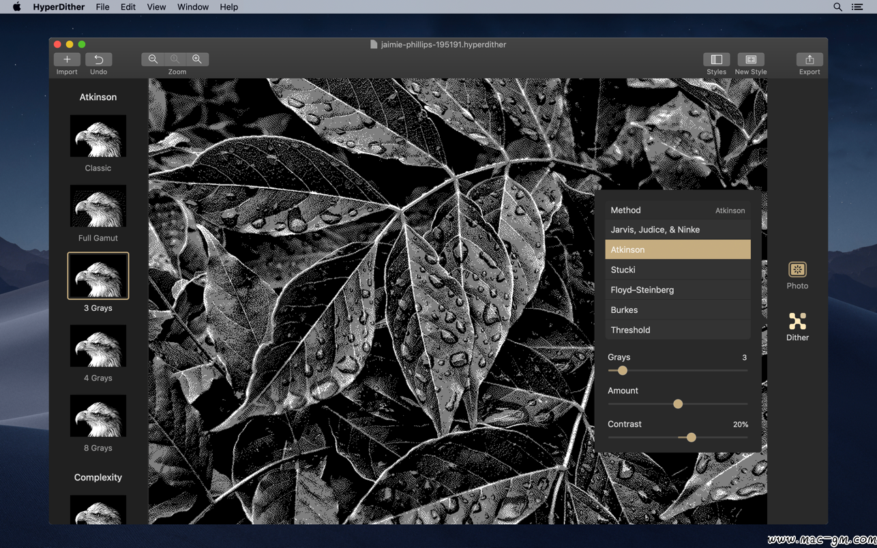Image resolution: width=877 pixels, height=548 pixels.
Task: Reset zoom with the middle magnifier
Action: click(x=175, y=59)
